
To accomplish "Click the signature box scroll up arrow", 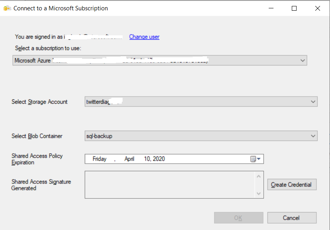I will (259, 176).
